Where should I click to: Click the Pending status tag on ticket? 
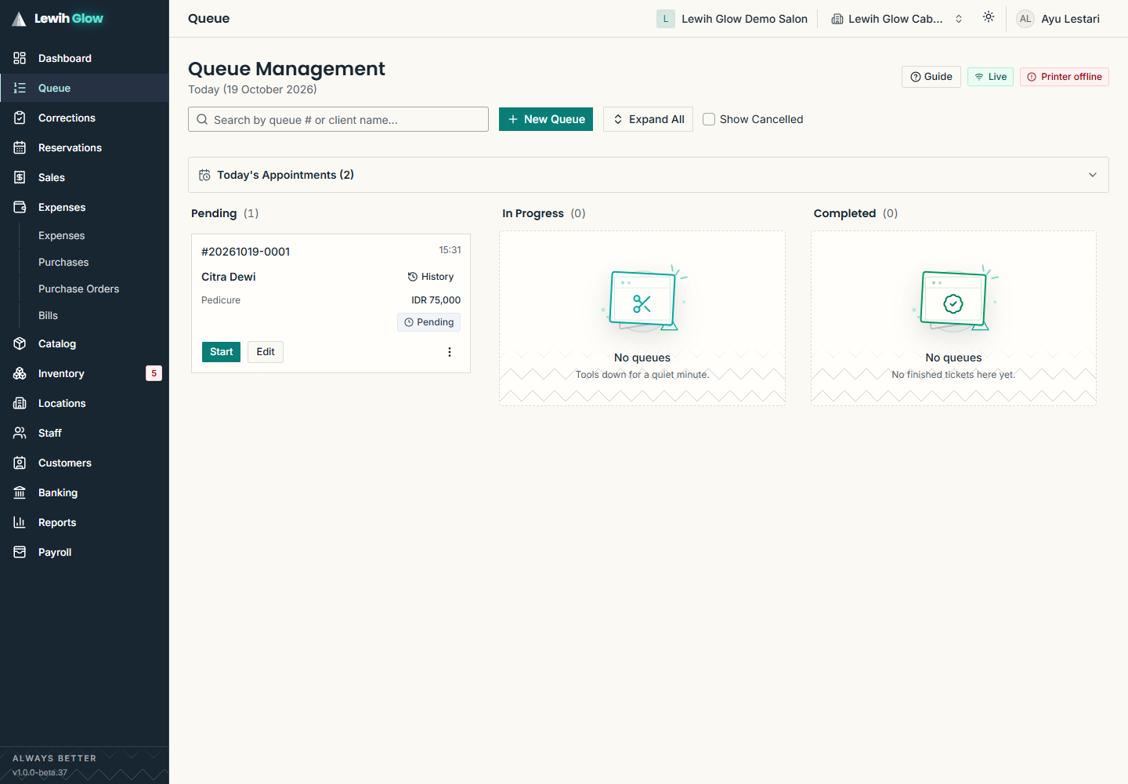coord(428,322)
